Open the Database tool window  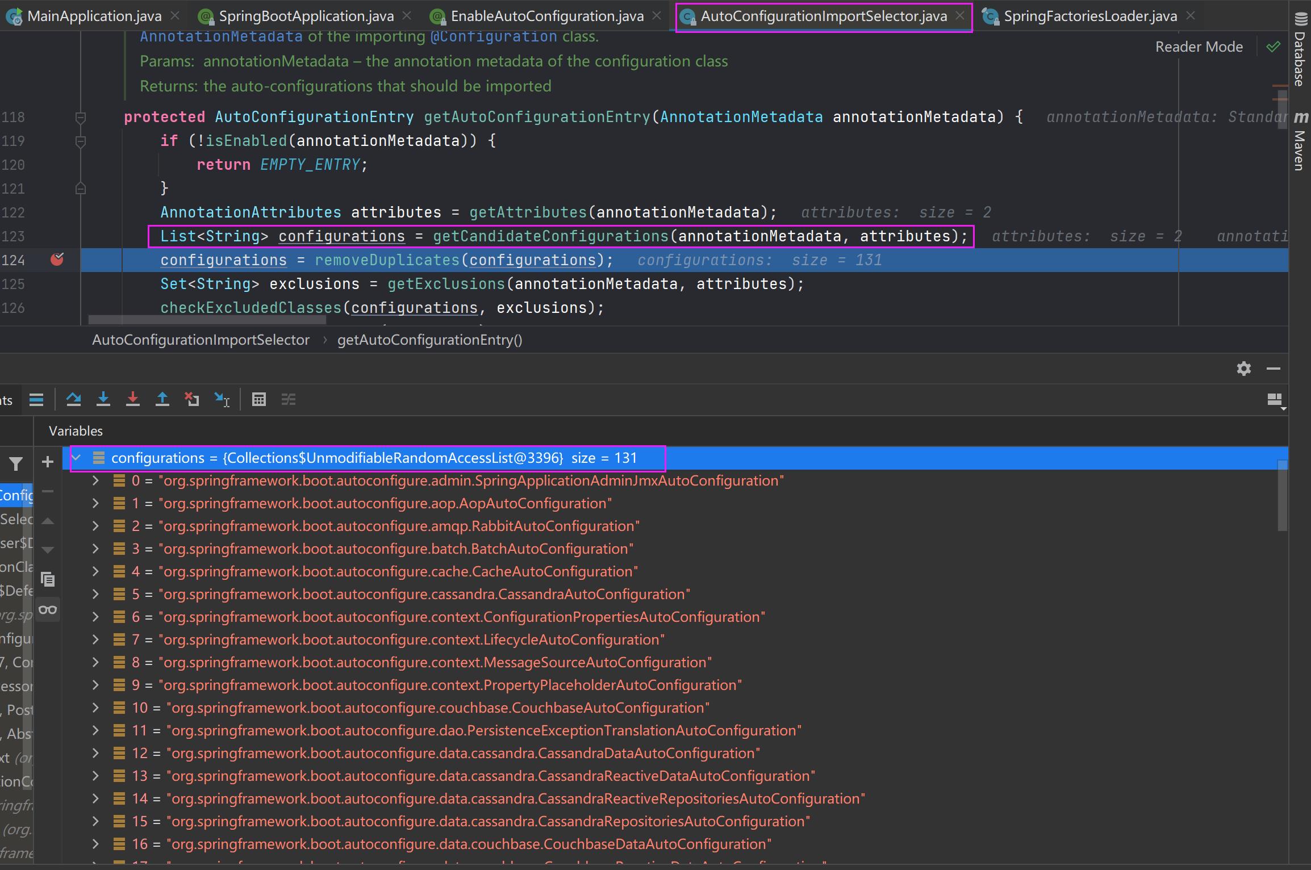pos(1300,50)
